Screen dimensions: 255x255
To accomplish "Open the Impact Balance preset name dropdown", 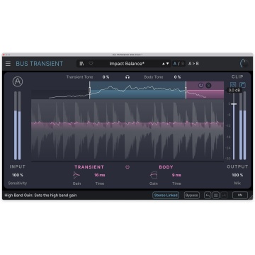I will pyautogui.click(x=127, y=64).
